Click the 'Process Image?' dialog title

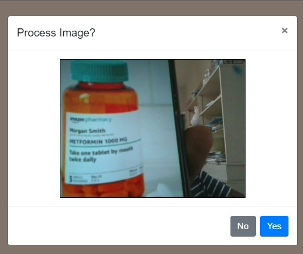56,32
